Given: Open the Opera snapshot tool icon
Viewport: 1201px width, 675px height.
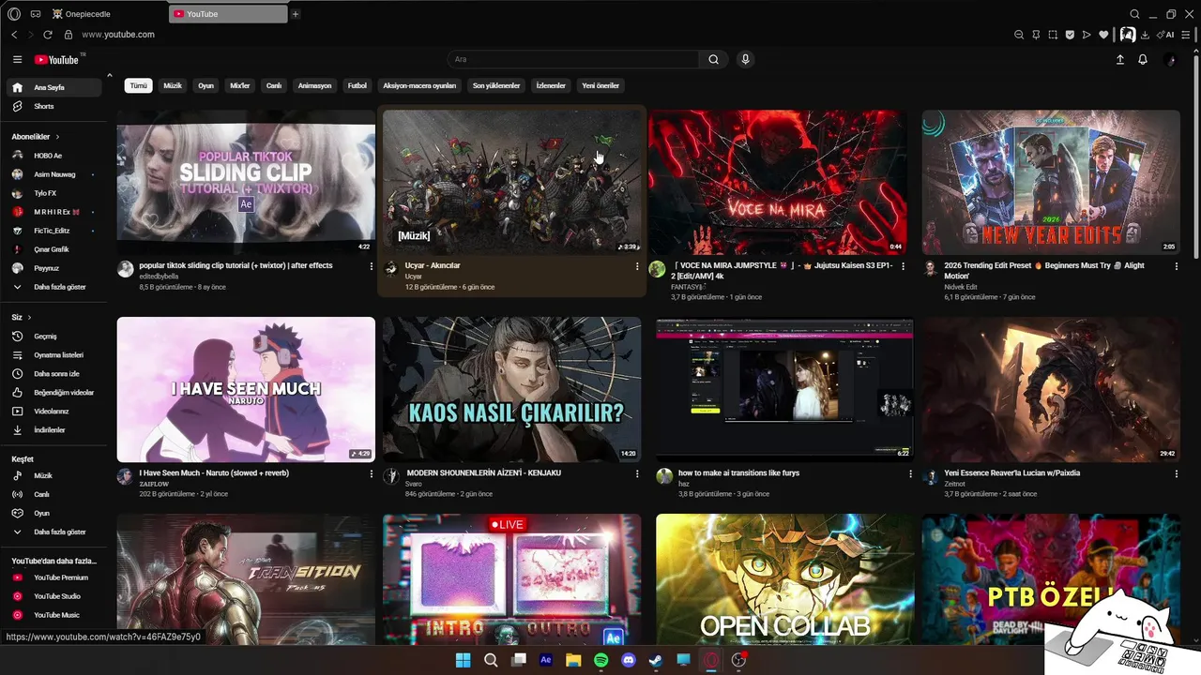Looking at the screenshot, I should pyautogui.click(x=1053, y=35).
